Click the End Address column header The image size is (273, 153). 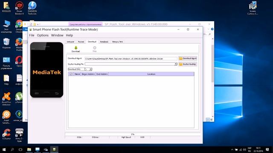102,74
